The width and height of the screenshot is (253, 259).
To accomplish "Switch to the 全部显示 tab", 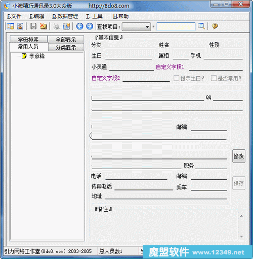I will coord(66,40).
